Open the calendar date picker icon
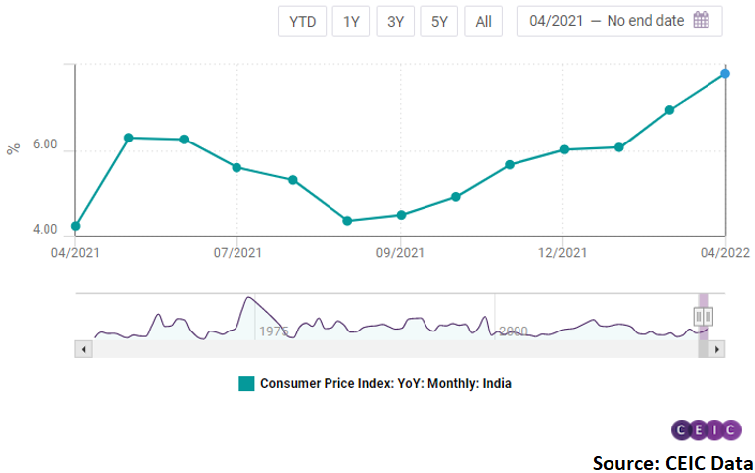This screenshot has width=755, height=473. click(702, 21)
